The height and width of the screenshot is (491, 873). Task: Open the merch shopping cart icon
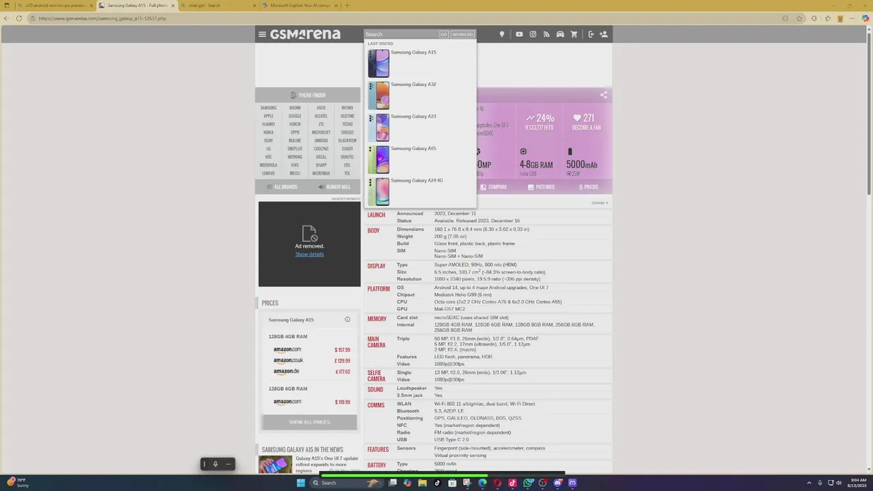pyautogui.click(x=574, y=34)
